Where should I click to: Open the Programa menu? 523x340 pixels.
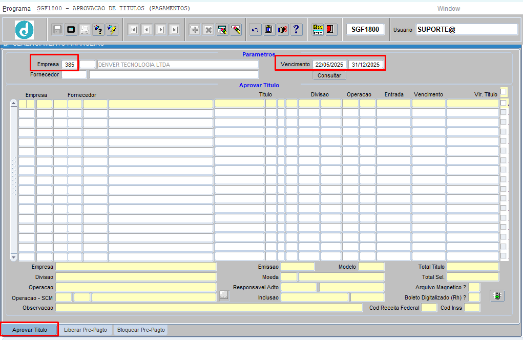(16, 9)
